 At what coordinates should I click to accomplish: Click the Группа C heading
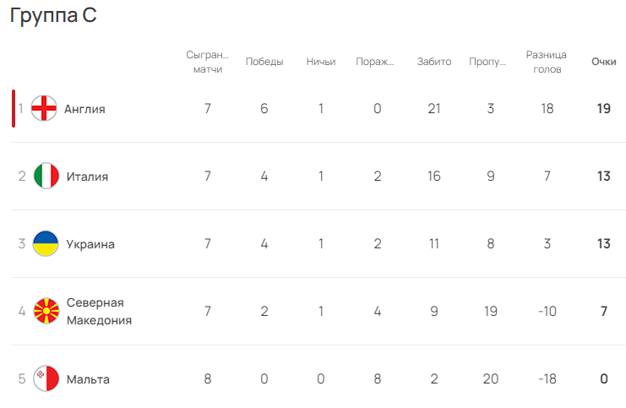click(53, 16)
